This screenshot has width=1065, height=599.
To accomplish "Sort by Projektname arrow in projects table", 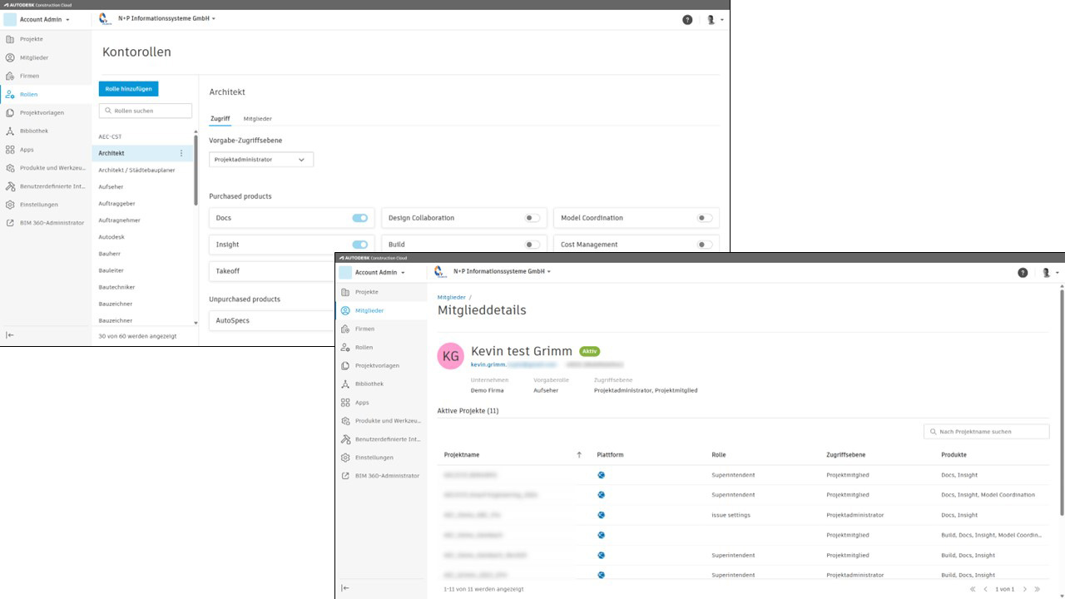I will coord(579,455).
